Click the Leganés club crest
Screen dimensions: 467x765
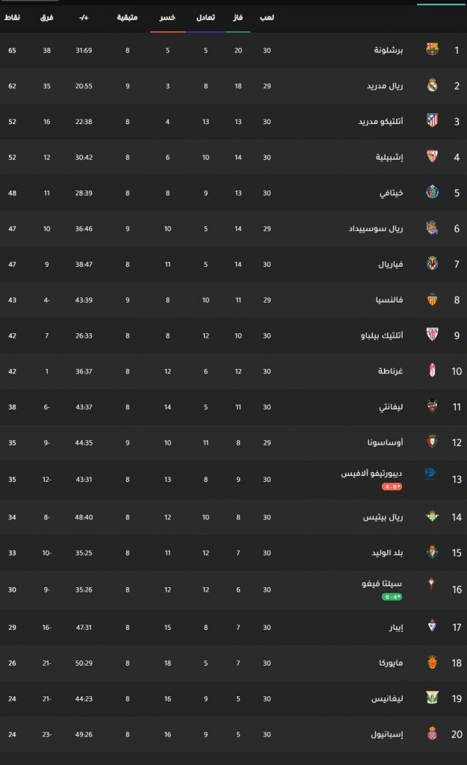coord(432,698)
